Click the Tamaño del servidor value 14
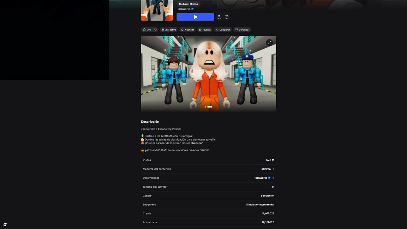 (x=273, y=187)
